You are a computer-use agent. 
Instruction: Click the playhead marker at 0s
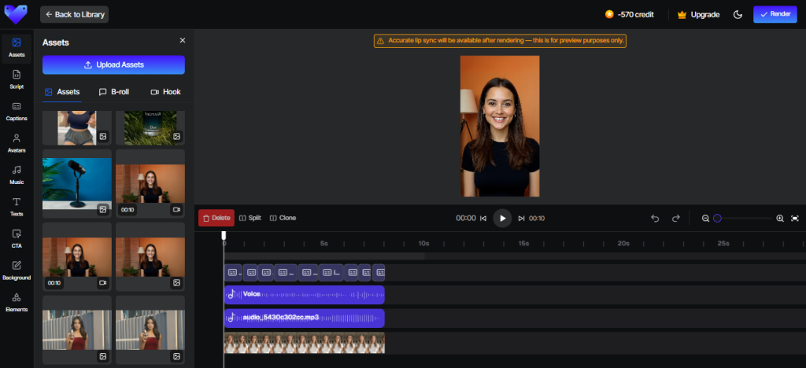click(224, 235)
